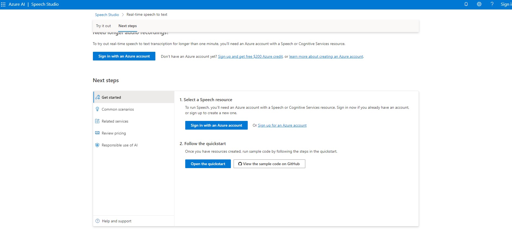Click the Get started icon

click(x=98, y=97)
